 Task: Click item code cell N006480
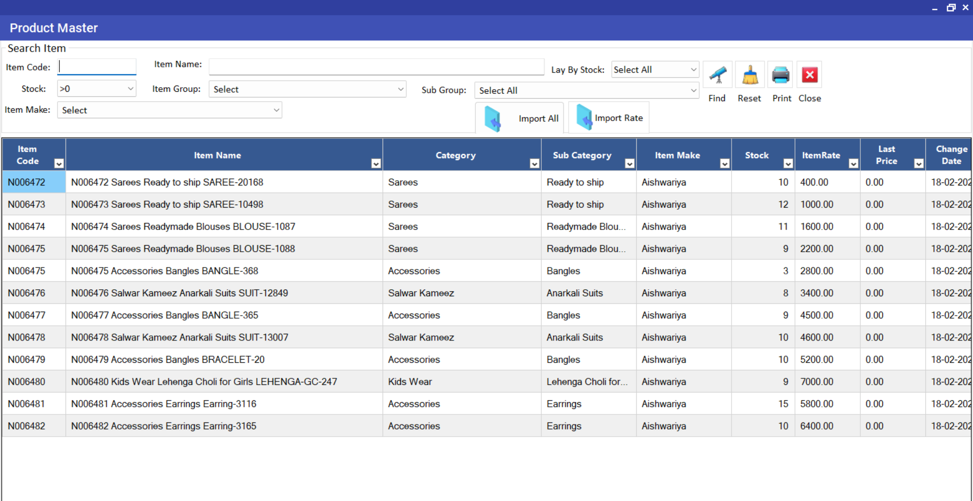click(34, 381)
